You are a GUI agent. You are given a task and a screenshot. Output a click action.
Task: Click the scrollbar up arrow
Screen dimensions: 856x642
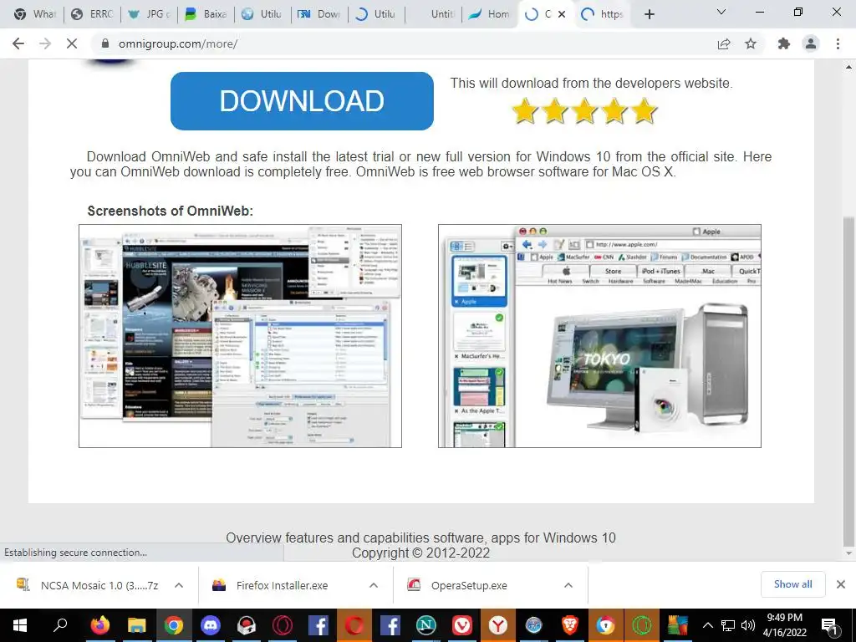[848, 67]
